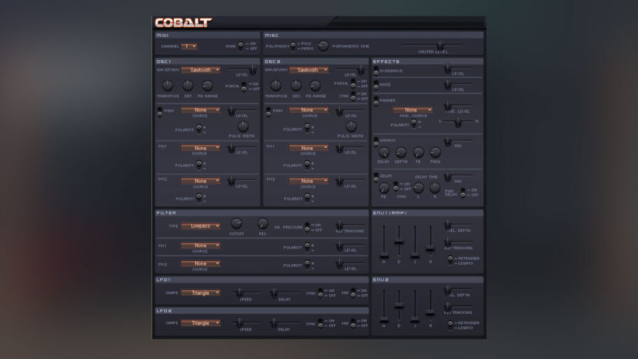Open the Filter Type dropdown showing Lowpass
The height and width of the screenshot is (359, 638).
201,227
